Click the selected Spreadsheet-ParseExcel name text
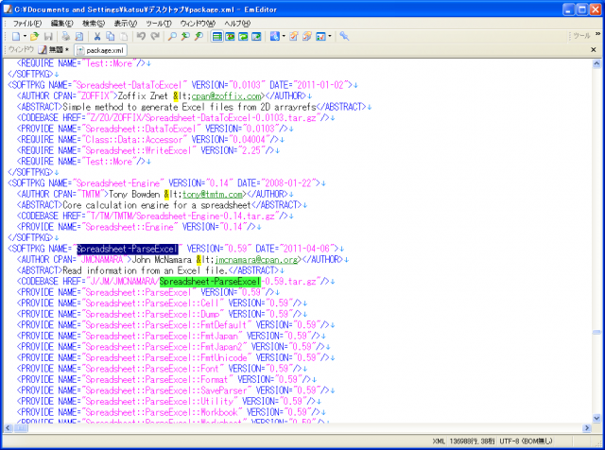 pyautogui.click(x=128, y=249)
